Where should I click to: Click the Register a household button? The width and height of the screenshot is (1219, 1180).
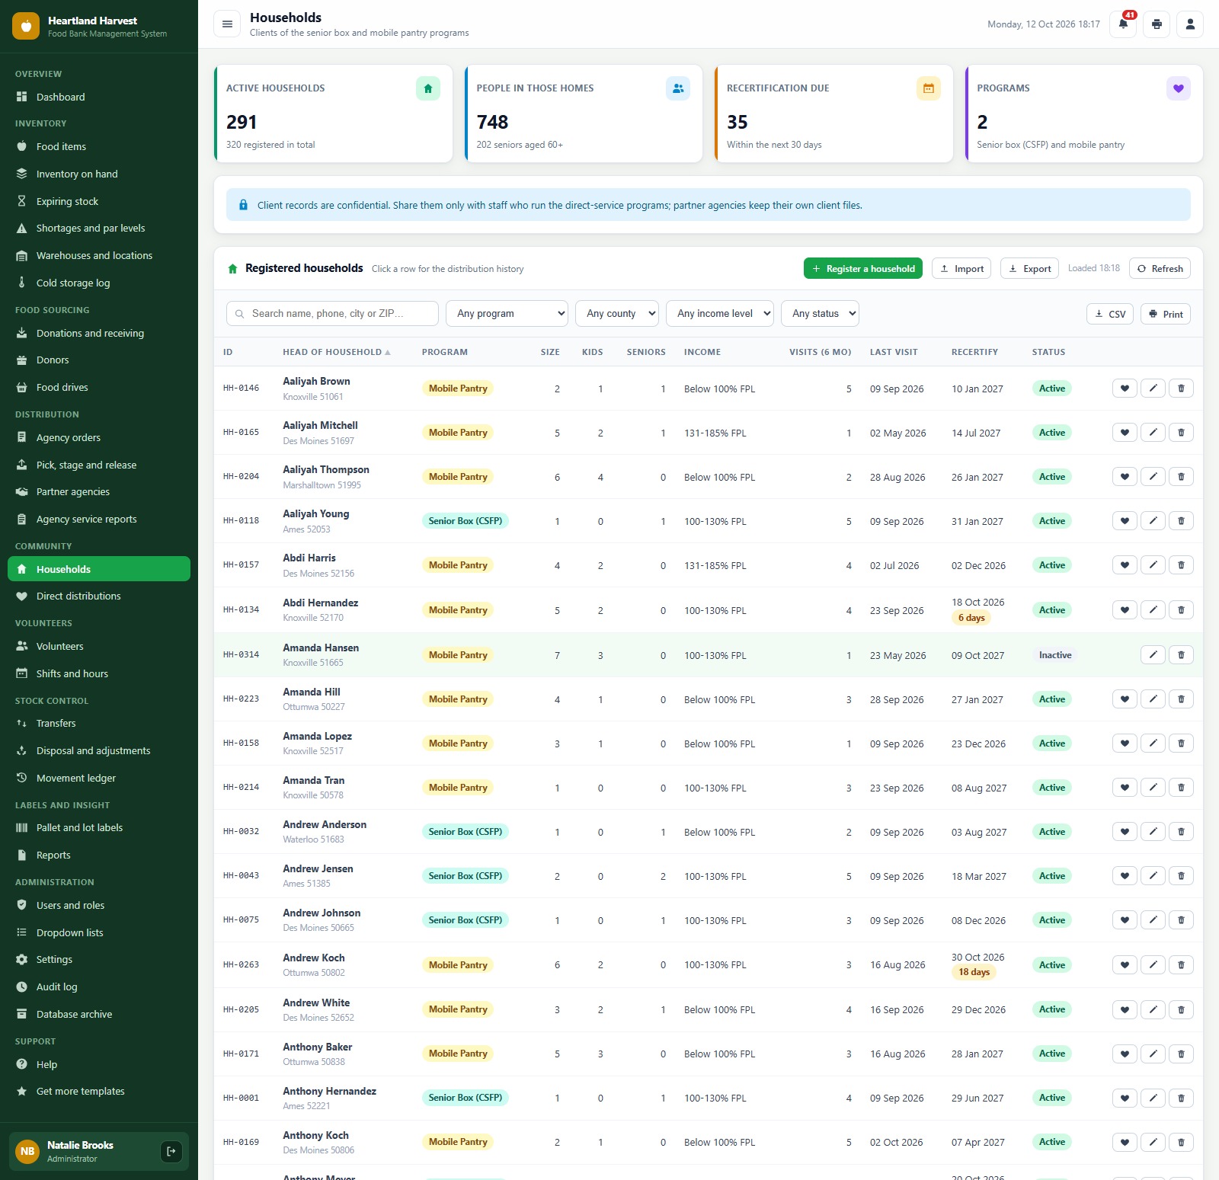[x=863, y=269]
